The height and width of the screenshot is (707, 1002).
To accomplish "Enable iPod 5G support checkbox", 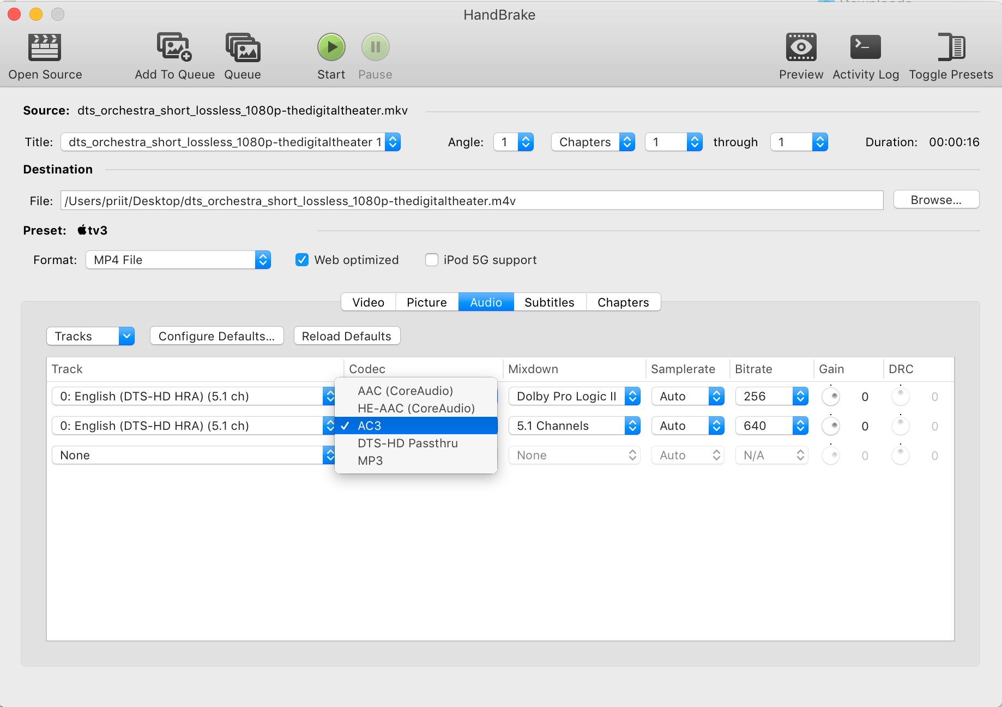I will tap(432, 260).
